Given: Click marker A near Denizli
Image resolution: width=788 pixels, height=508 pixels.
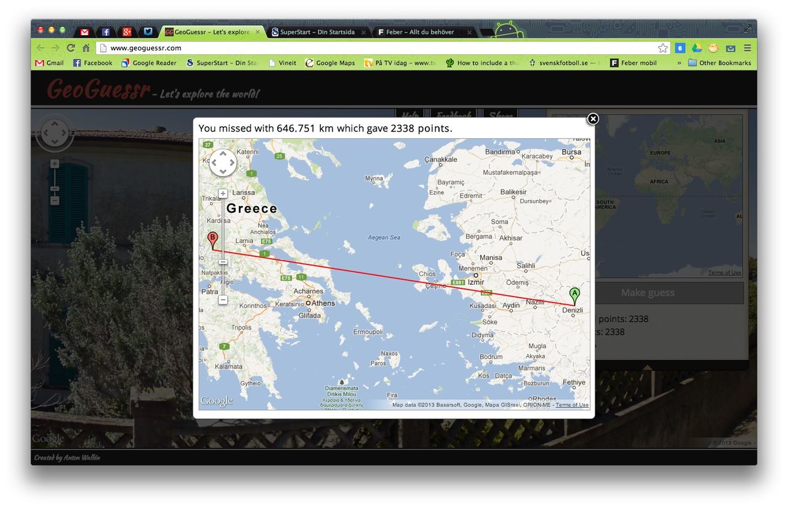Looking at the screenshot, I should pyautogui.click(x=574, y=296).
